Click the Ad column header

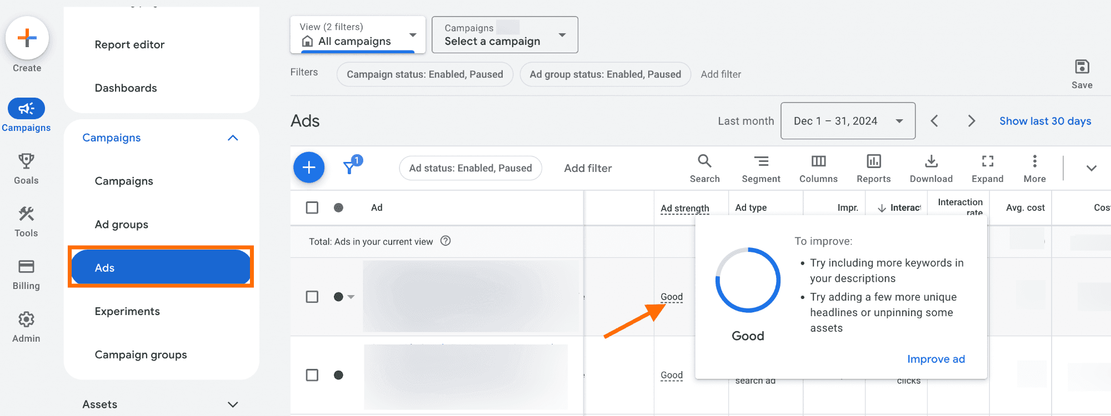[x=377, y=207]
